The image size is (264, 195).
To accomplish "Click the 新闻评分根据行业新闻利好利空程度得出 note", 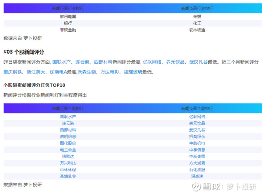I will click(x=45, y=95).
